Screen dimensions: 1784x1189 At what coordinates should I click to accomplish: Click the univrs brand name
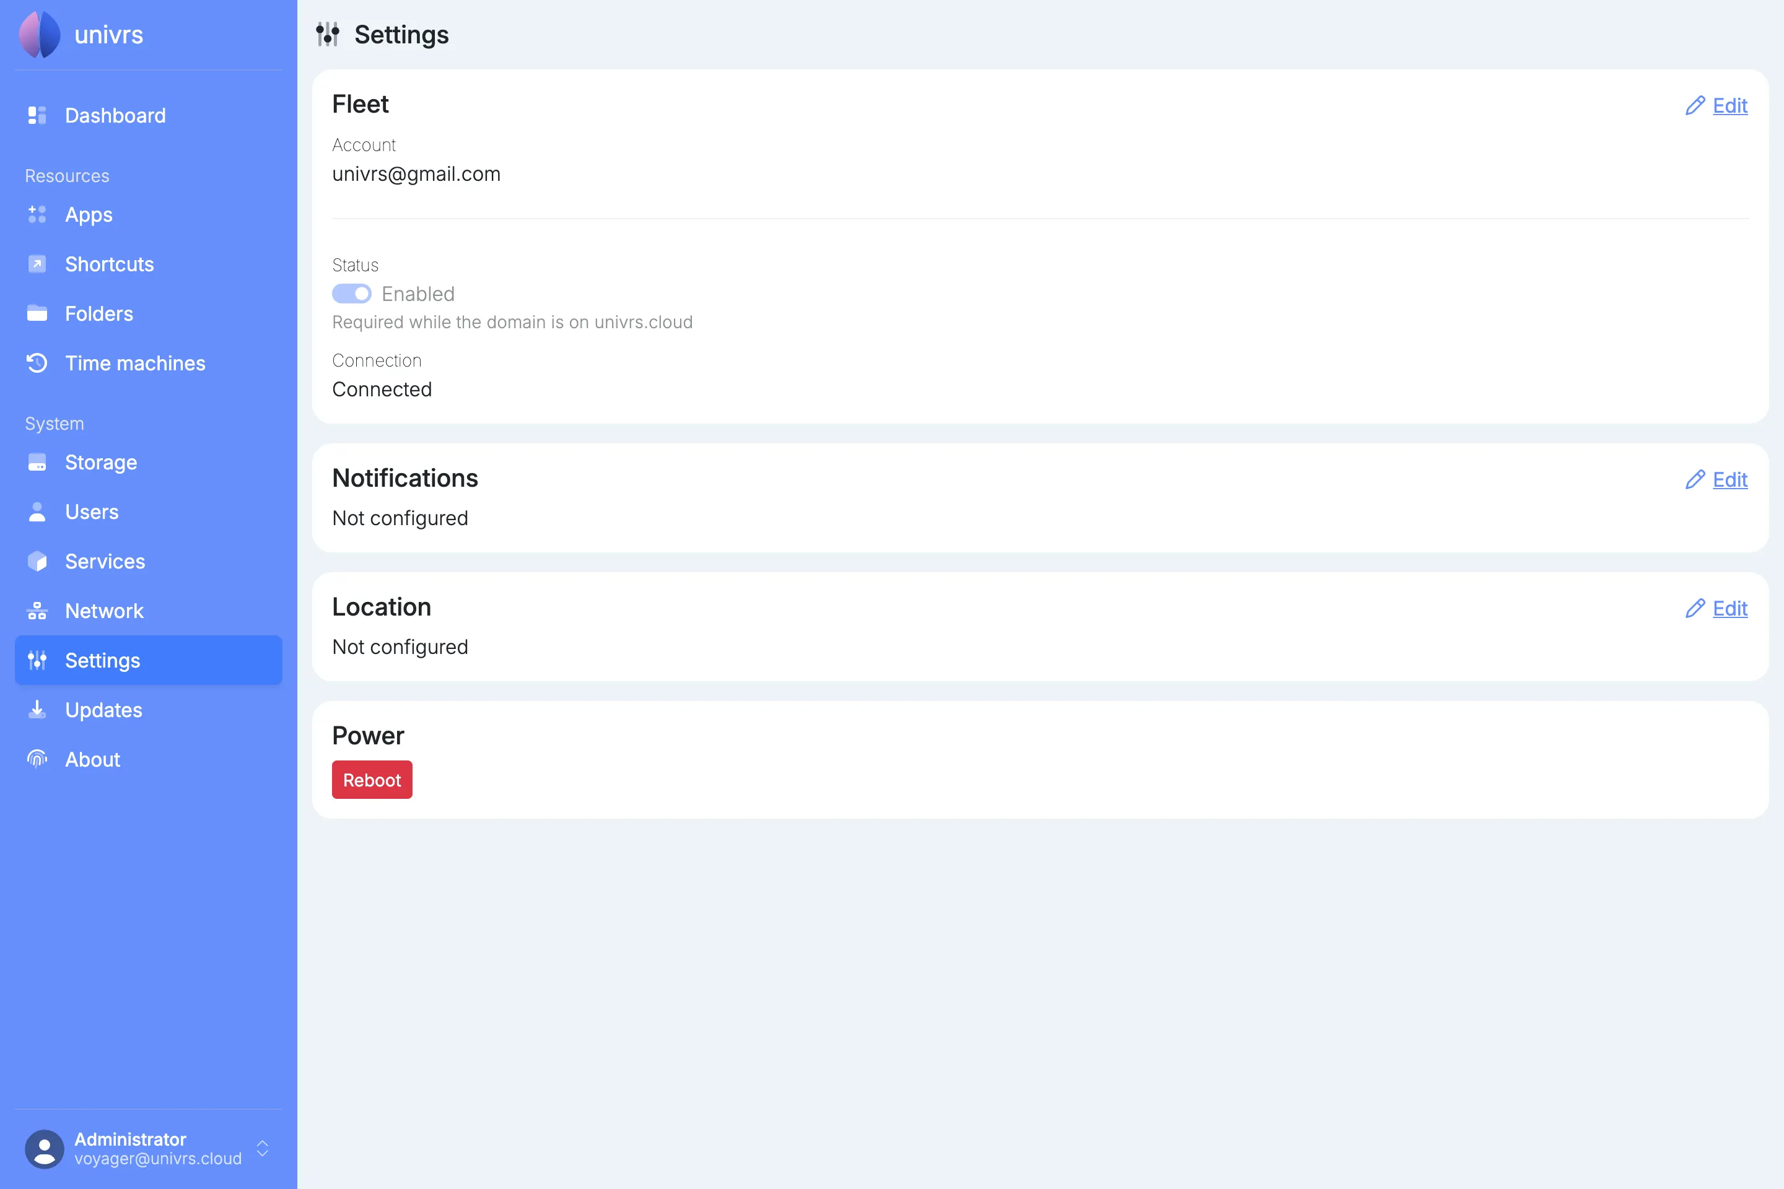point(108,35)
